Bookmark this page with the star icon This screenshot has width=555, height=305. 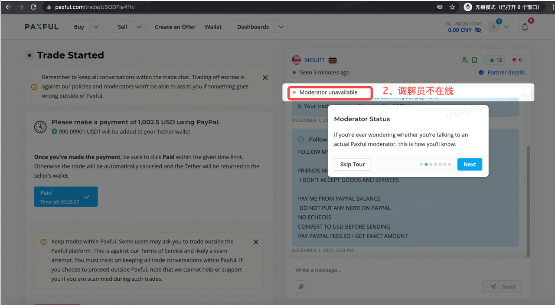pyautogui.click(x=452, y=7)
